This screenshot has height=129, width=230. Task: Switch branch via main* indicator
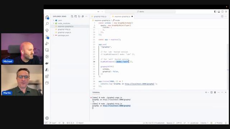53,123
